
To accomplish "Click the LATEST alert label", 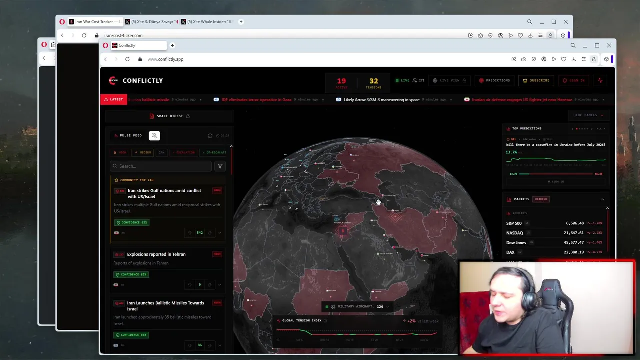I will [113, 100].
